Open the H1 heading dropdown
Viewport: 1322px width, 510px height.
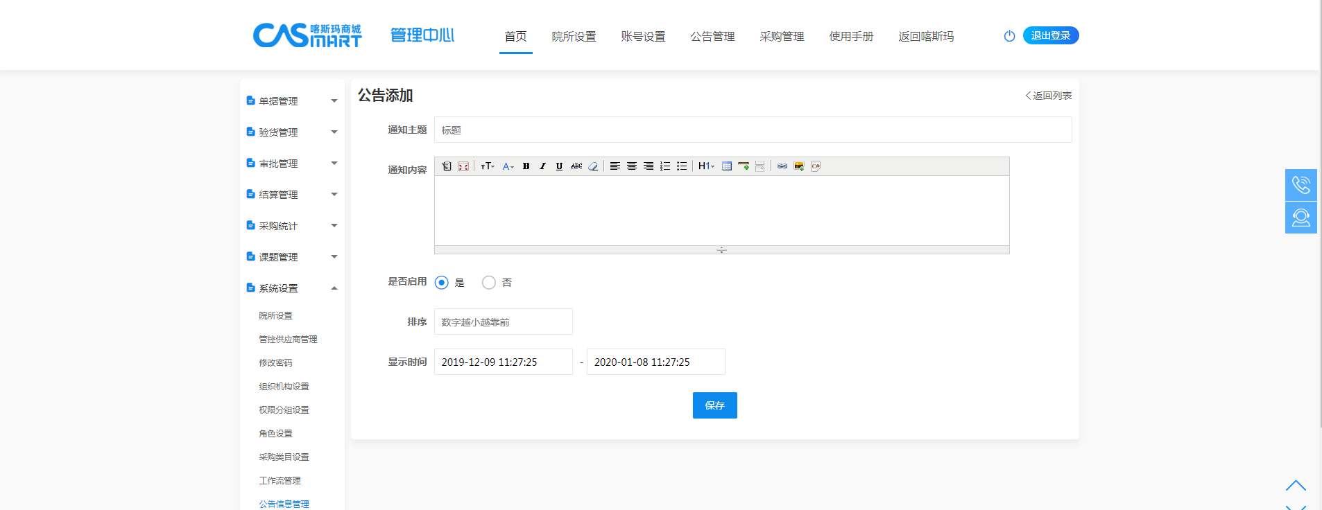[x=705, y=166]
